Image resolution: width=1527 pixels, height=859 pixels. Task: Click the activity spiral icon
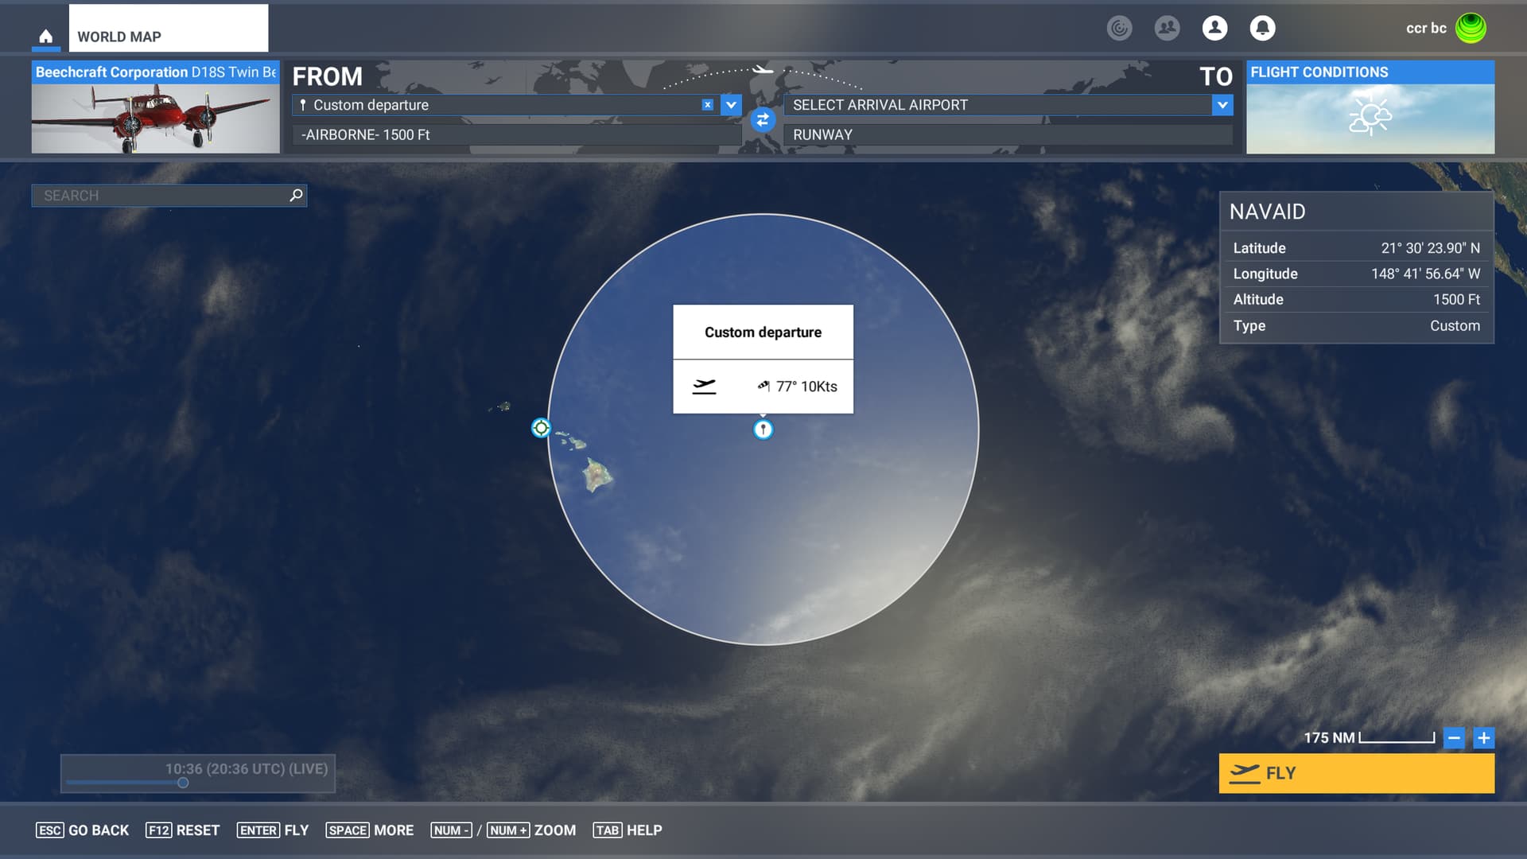point(1119,28)
